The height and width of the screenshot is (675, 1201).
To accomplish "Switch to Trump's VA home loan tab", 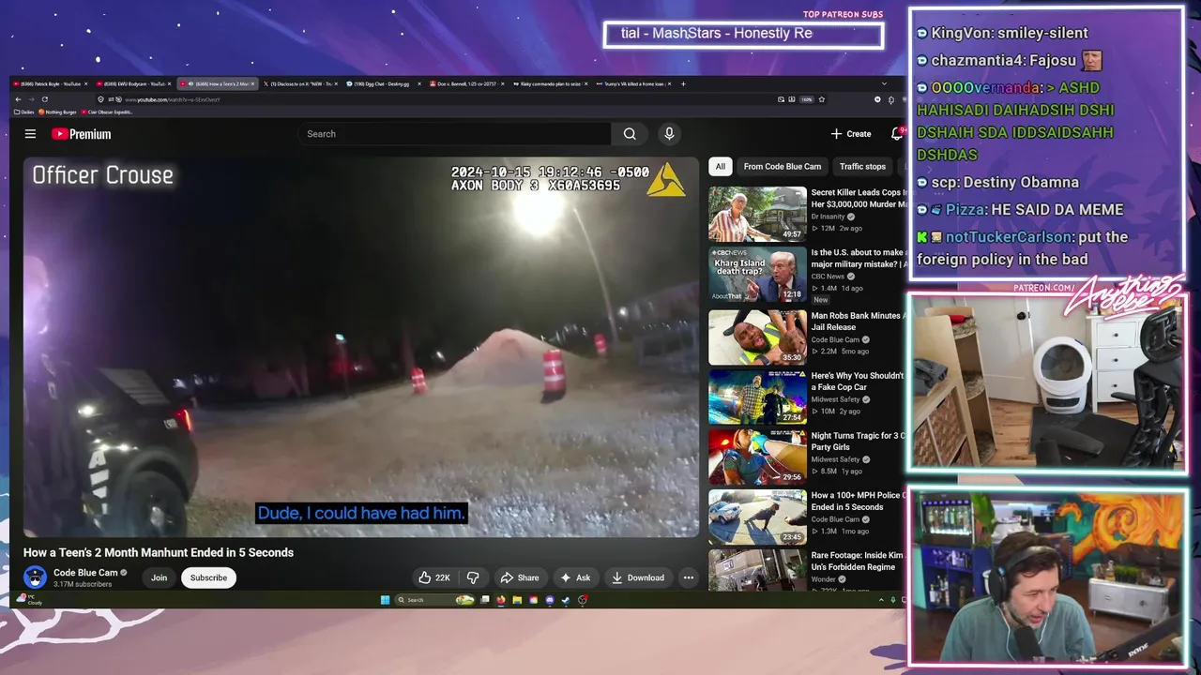I will [x=632, y=83].
